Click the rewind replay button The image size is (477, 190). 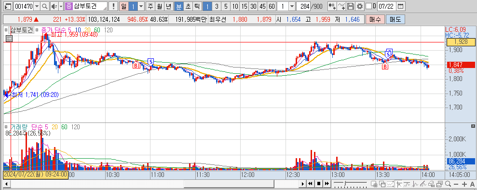[x=310, y=184]
